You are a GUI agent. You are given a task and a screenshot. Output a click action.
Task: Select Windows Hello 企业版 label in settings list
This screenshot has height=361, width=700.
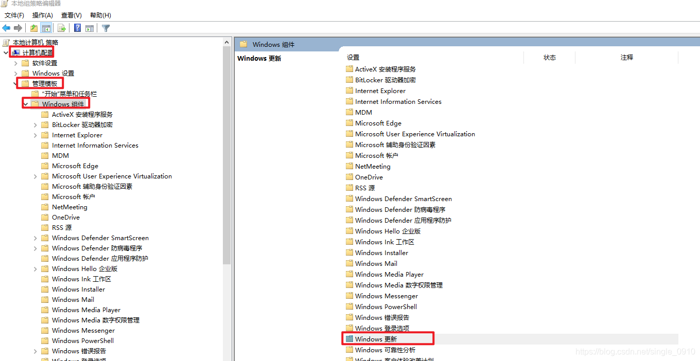388,231
